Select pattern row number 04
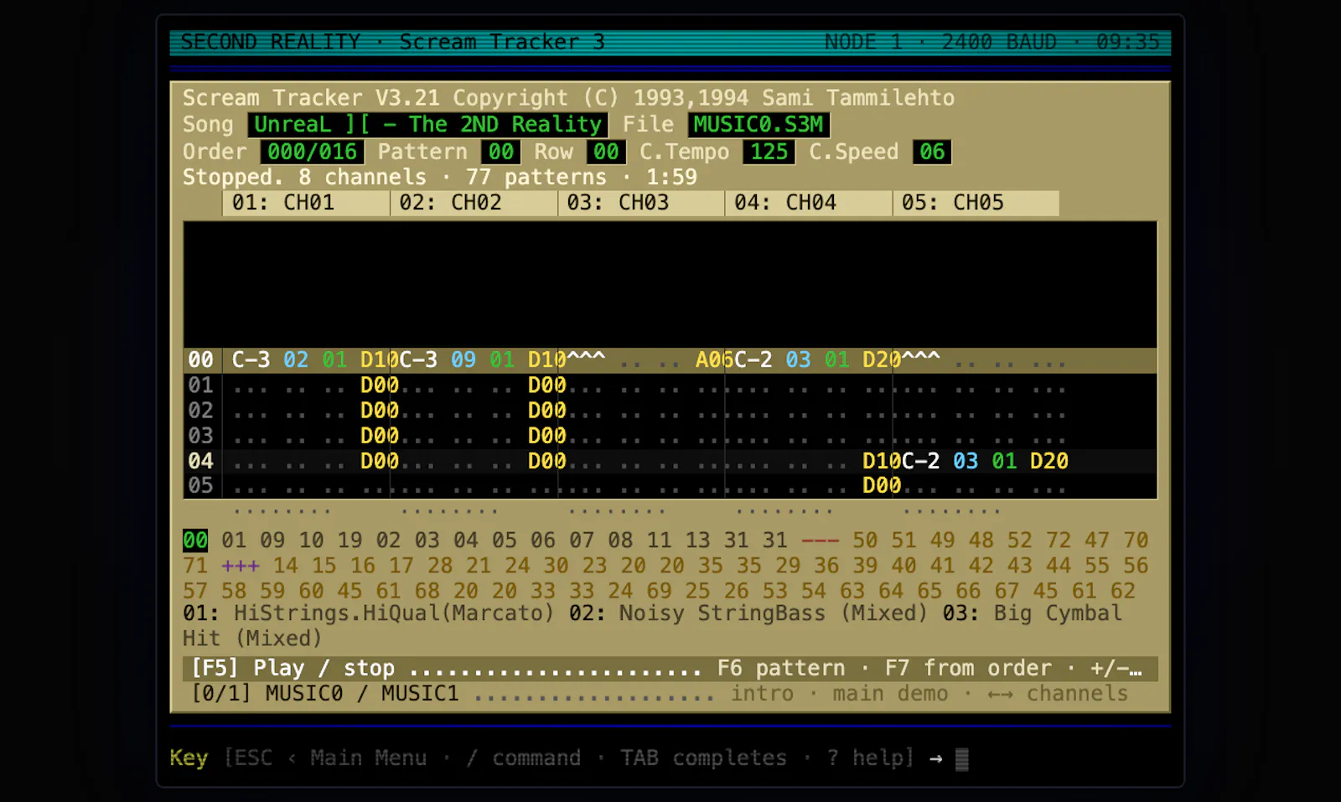 200,461
